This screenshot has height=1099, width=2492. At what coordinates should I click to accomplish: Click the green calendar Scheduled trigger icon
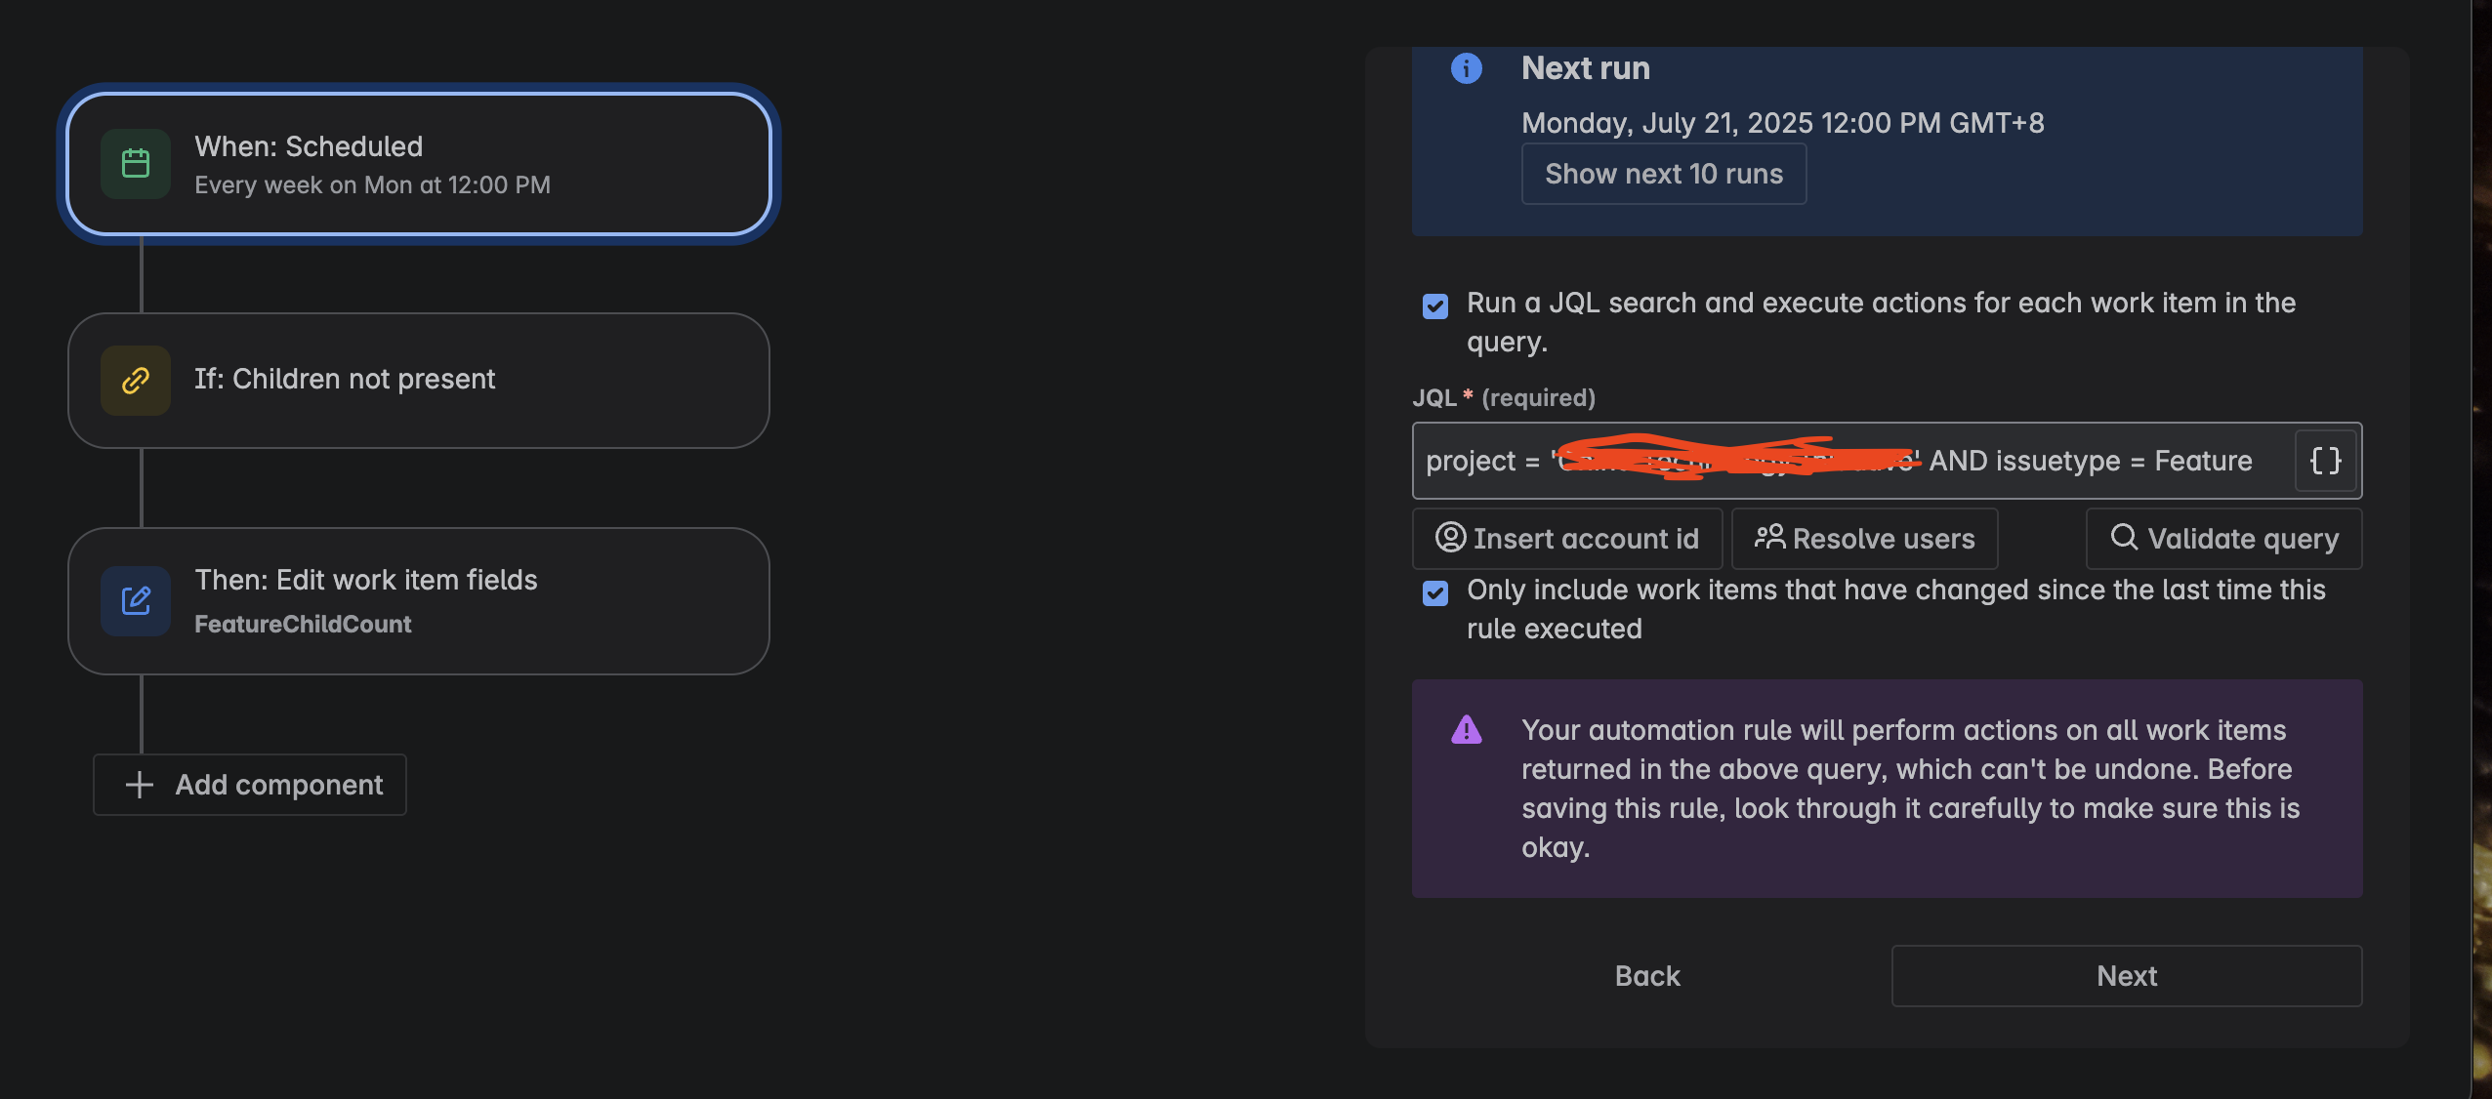(x=136, y=164)
